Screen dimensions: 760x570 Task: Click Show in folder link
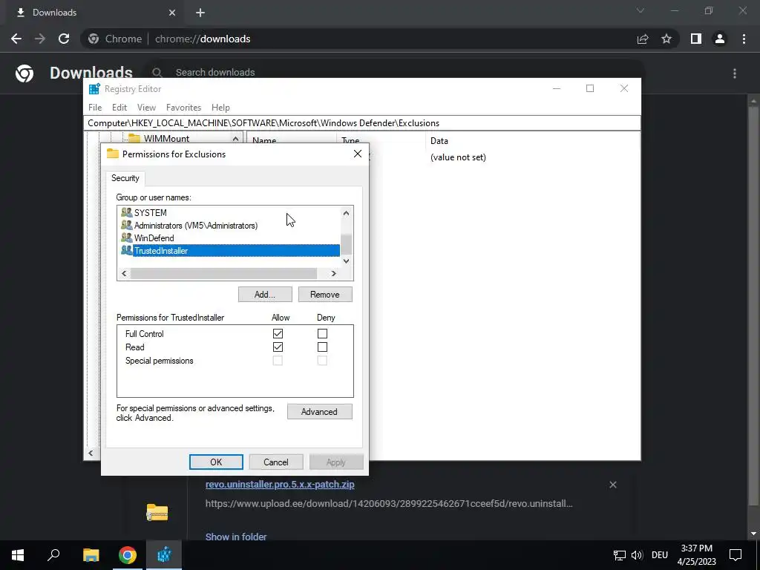(236, 537)
